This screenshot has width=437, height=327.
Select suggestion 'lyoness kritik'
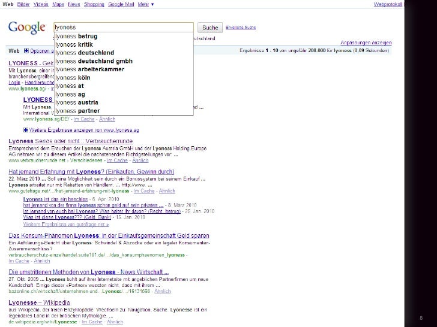[124, 44]
